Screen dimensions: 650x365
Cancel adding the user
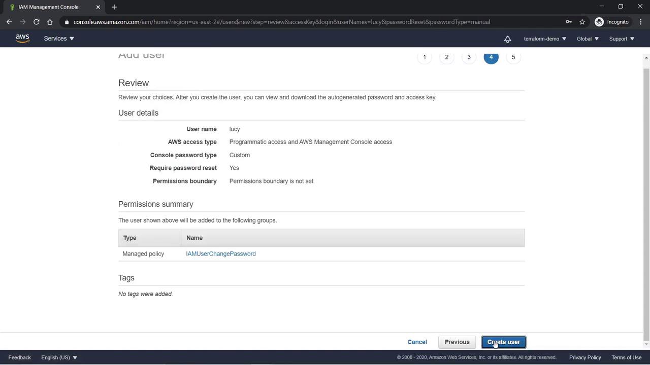click(417, 342)
